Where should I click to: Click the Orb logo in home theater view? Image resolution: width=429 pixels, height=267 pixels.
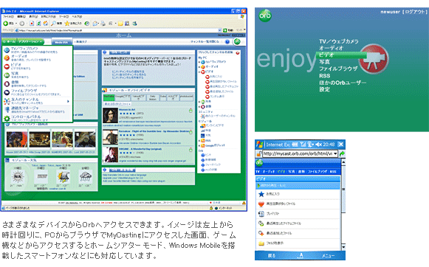click(265, 15)
